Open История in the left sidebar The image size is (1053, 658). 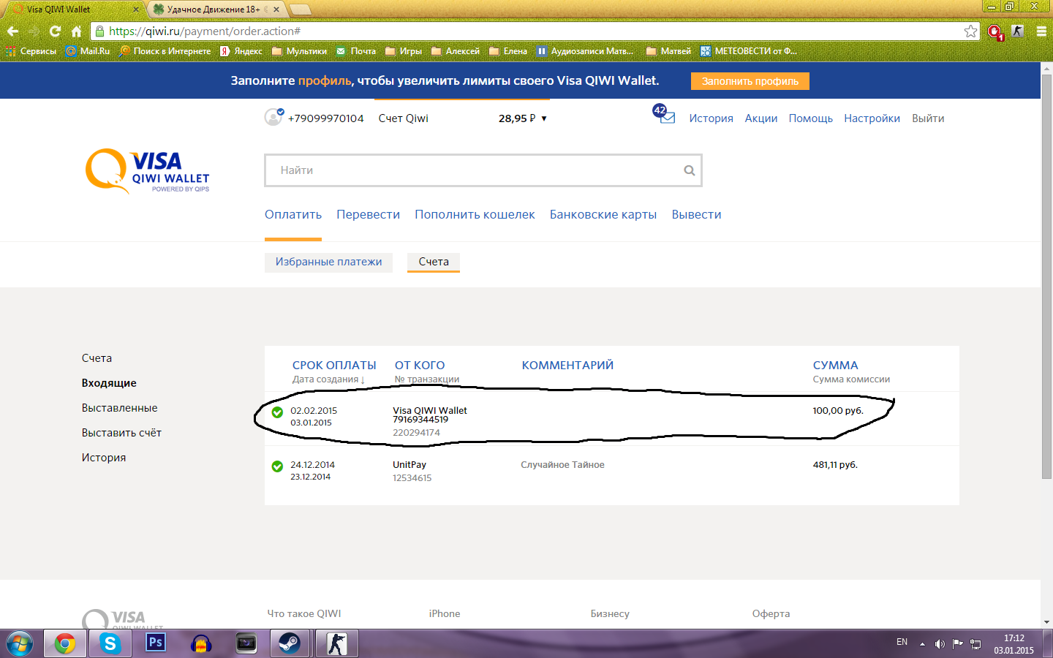pyautogui.click(x=104, y=458)
